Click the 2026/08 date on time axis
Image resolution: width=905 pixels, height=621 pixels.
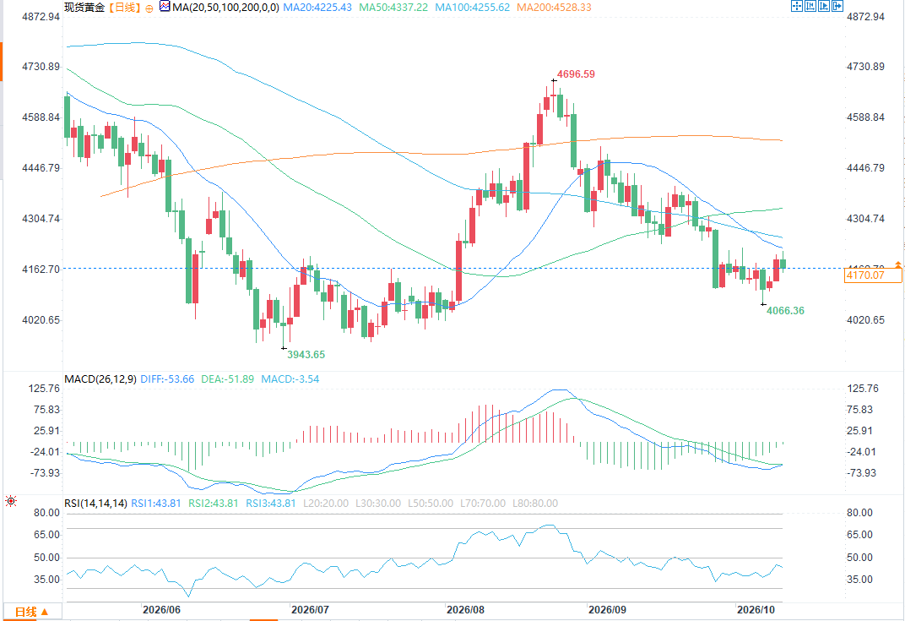pos(465,610)
